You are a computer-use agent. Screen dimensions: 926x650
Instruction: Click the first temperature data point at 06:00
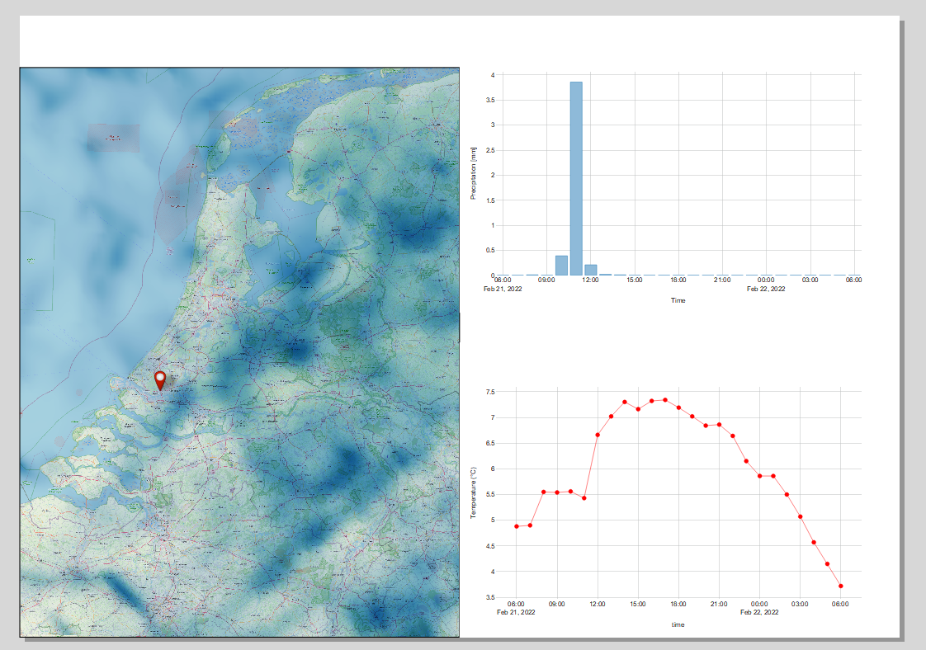[x=514, y=525]
